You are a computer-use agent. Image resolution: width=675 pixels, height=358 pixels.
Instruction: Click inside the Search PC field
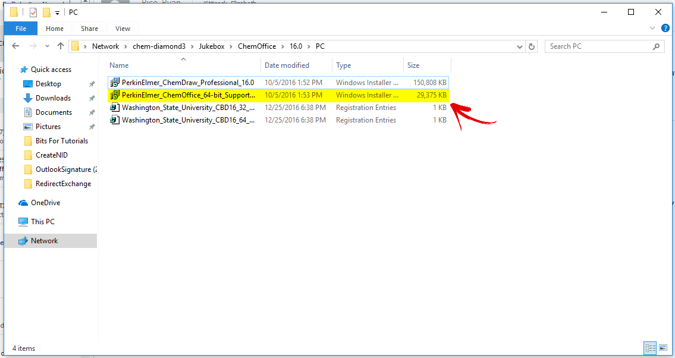[x=598, y=46]
